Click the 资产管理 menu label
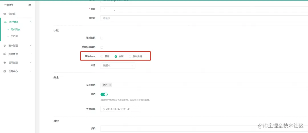The width and height of the screenshot is (308, 133). tap(13, 46)
